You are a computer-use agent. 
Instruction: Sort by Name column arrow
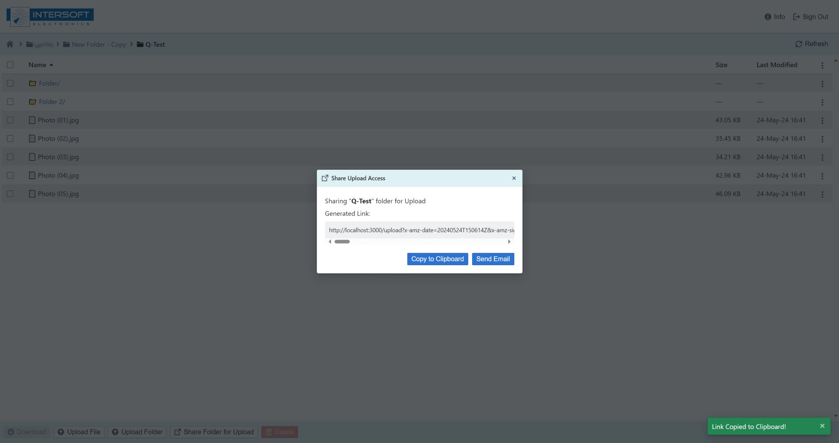51,65
